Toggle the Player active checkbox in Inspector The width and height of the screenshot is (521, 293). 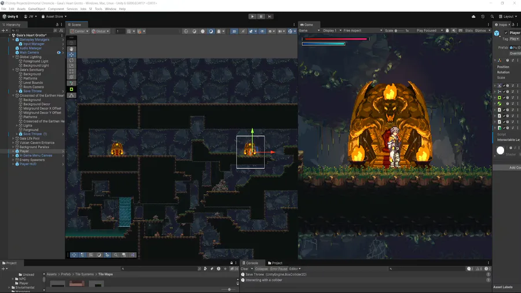point(506,32)
